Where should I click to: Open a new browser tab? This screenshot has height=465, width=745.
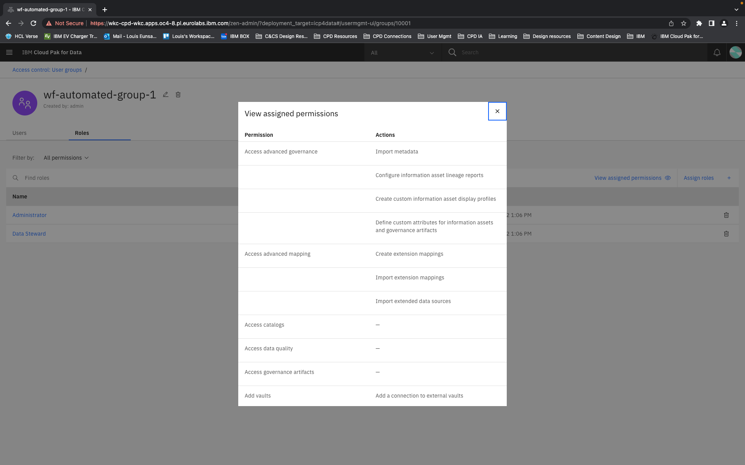pos(105,10)
